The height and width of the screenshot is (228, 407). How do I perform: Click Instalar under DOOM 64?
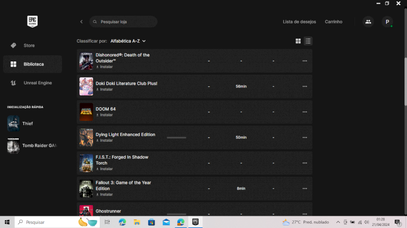(104, 115)
